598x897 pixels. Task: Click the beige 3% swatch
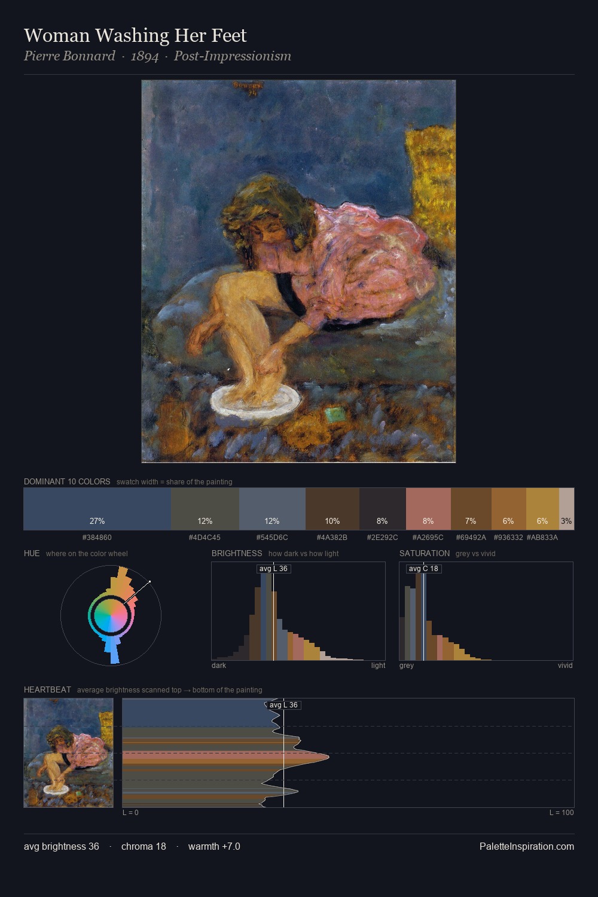pyautogui.click(x=566, y=509)
